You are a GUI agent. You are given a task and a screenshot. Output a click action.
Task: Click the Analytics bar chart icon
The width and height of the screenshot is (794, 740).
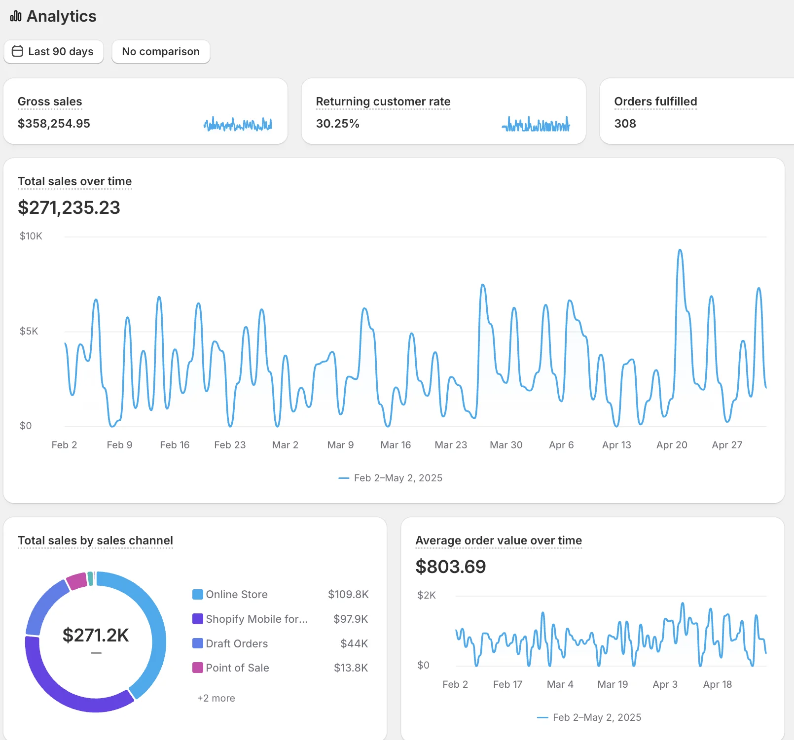(x=16, y=16)
